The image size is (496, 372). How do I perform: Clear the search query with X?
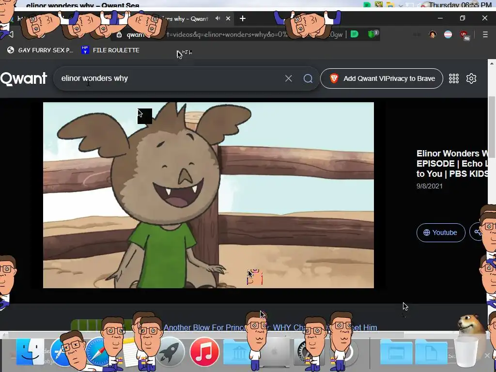(x=289, y=78)
